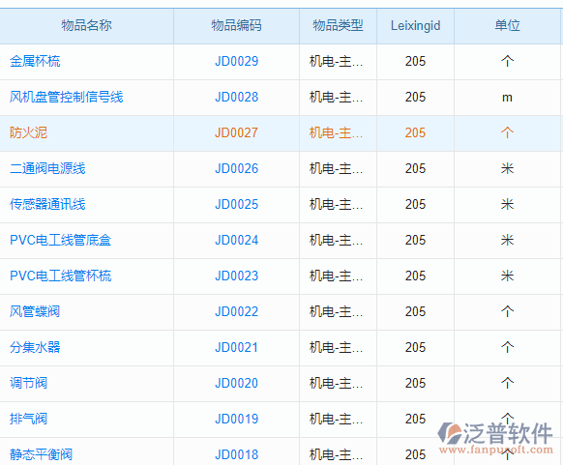Image resolution: width=563 pixels, height=465 pixels.
Task: Select 机电-主... type in 金属杯梳 row
Action: pyautogui.click(x=336, y=61)
